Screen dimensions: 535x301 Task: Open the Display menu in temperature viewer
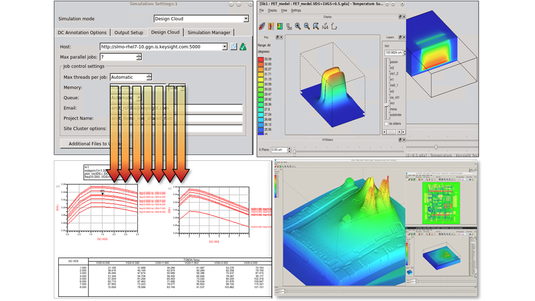point(272,10)
